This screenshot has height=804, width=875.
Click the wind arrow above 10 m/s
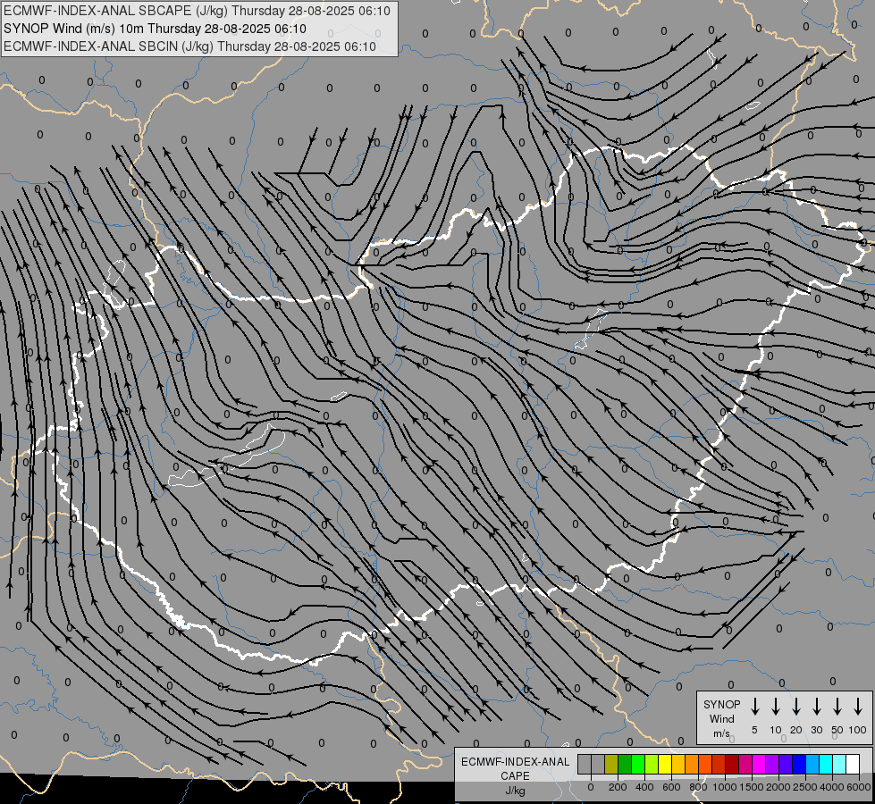point(776,707)
